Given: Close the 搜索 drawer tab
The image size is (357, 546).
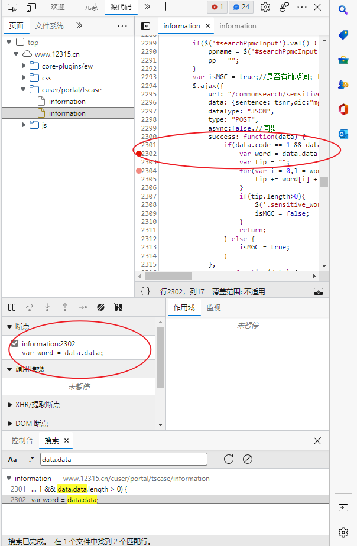Looking at the screenshot, I should 67,440.
